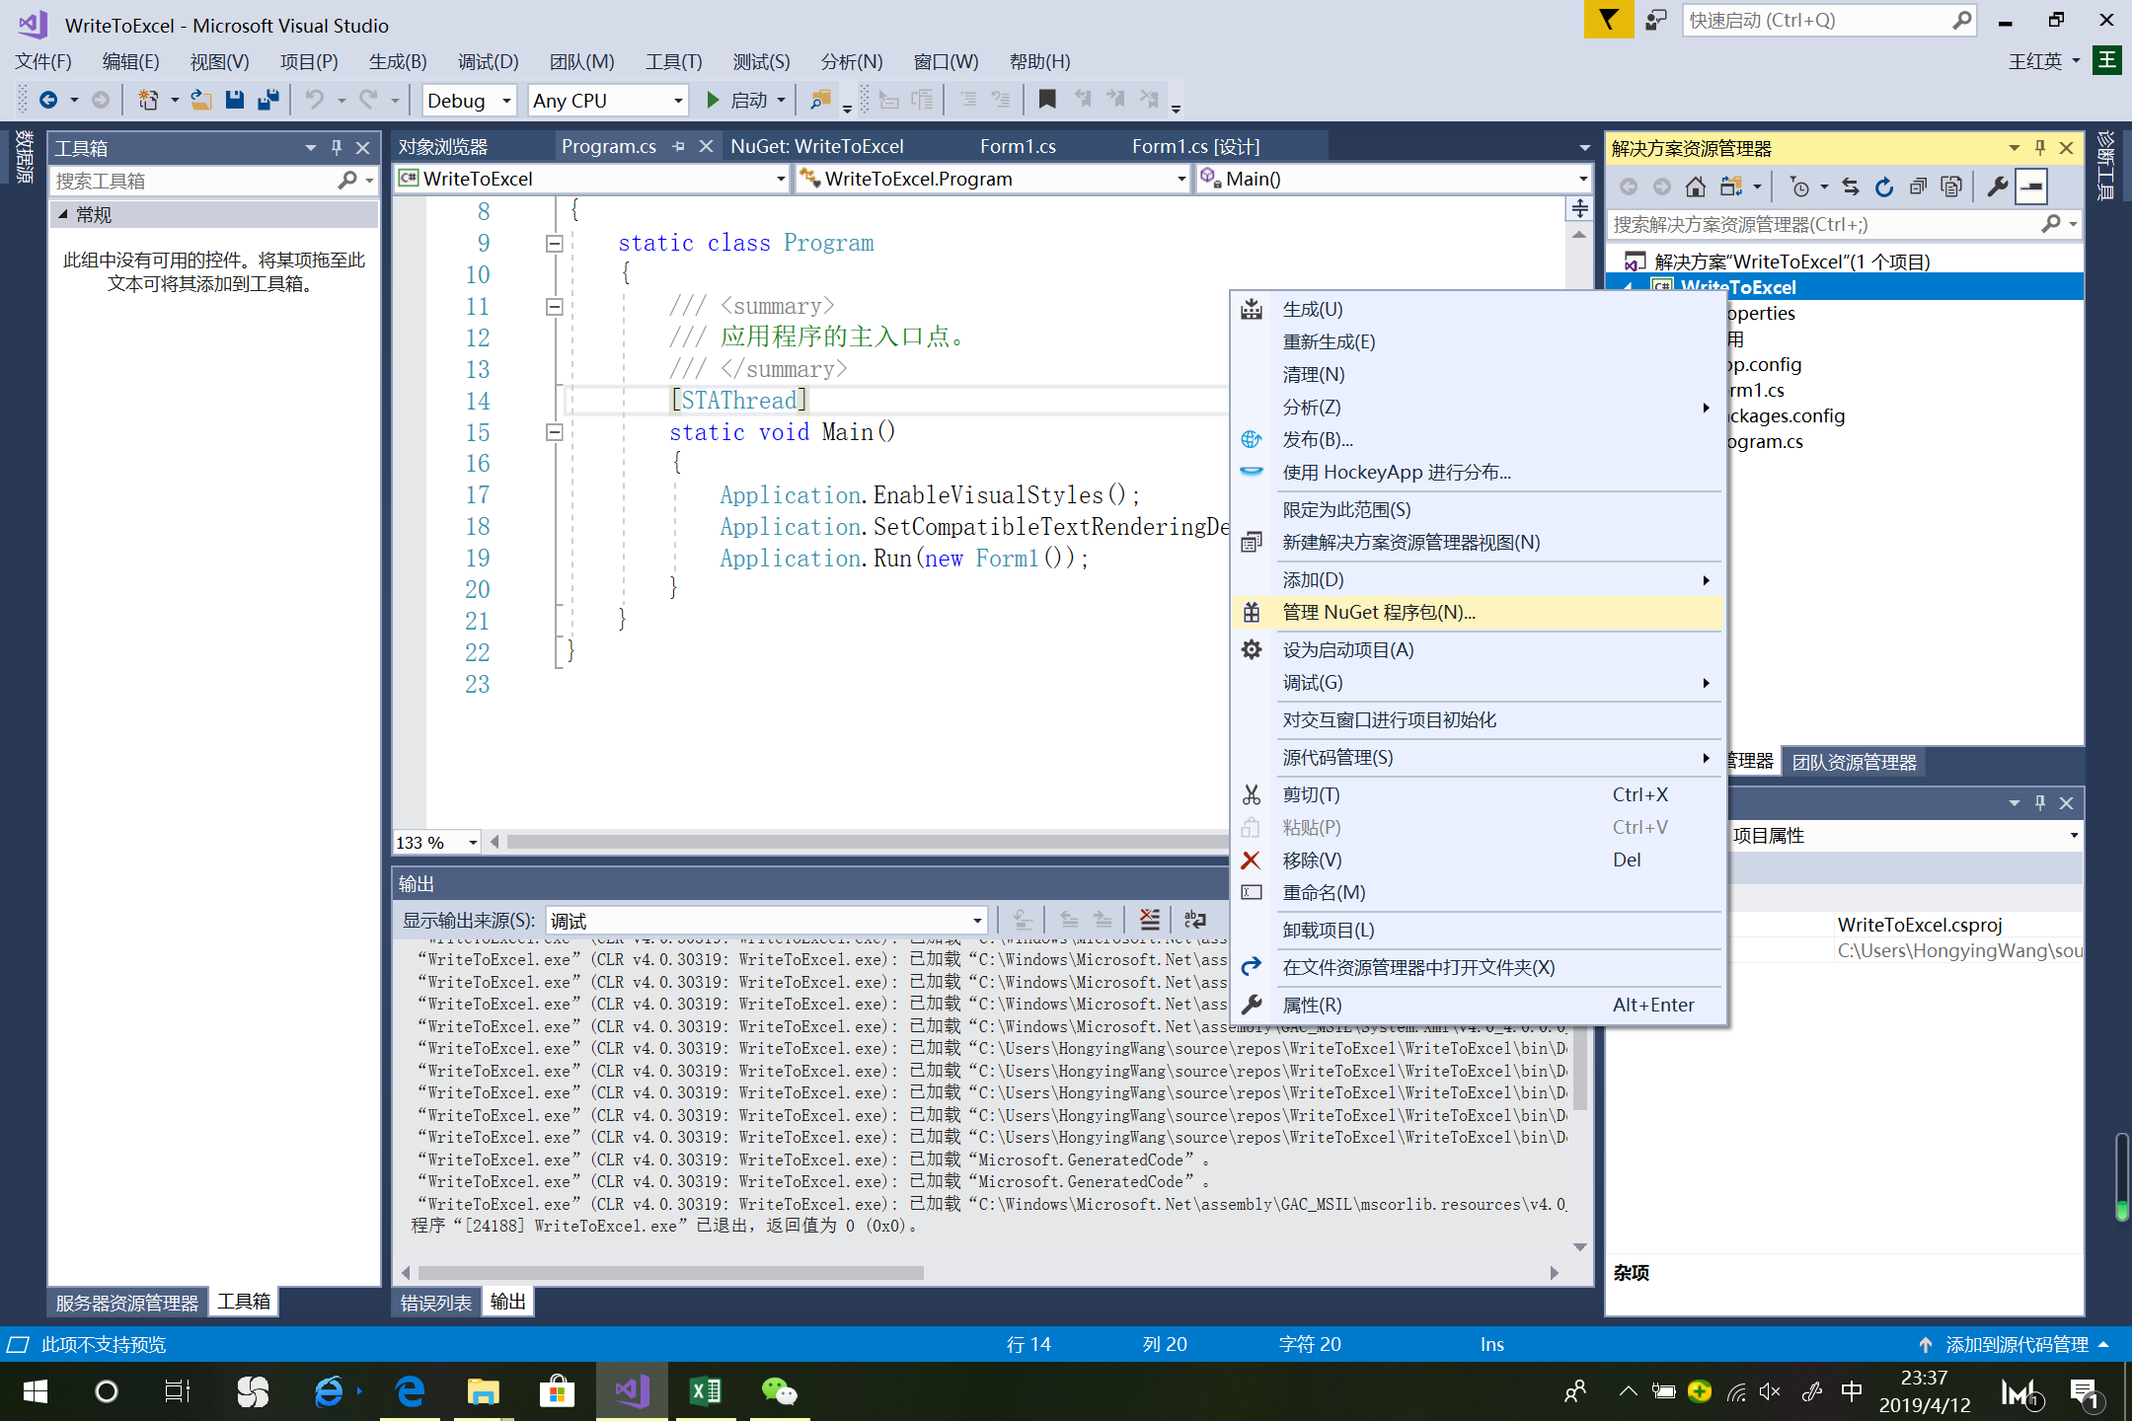This screenshot has width=2132, height=1421.
Task: Open Properties via the wrench icon
Action: tap(1998, 187)
